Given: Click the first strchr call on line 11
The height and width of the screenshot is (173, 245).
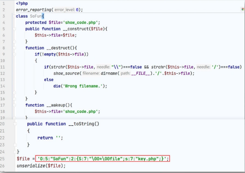Looking at the screenshot, I should point(58,67).
